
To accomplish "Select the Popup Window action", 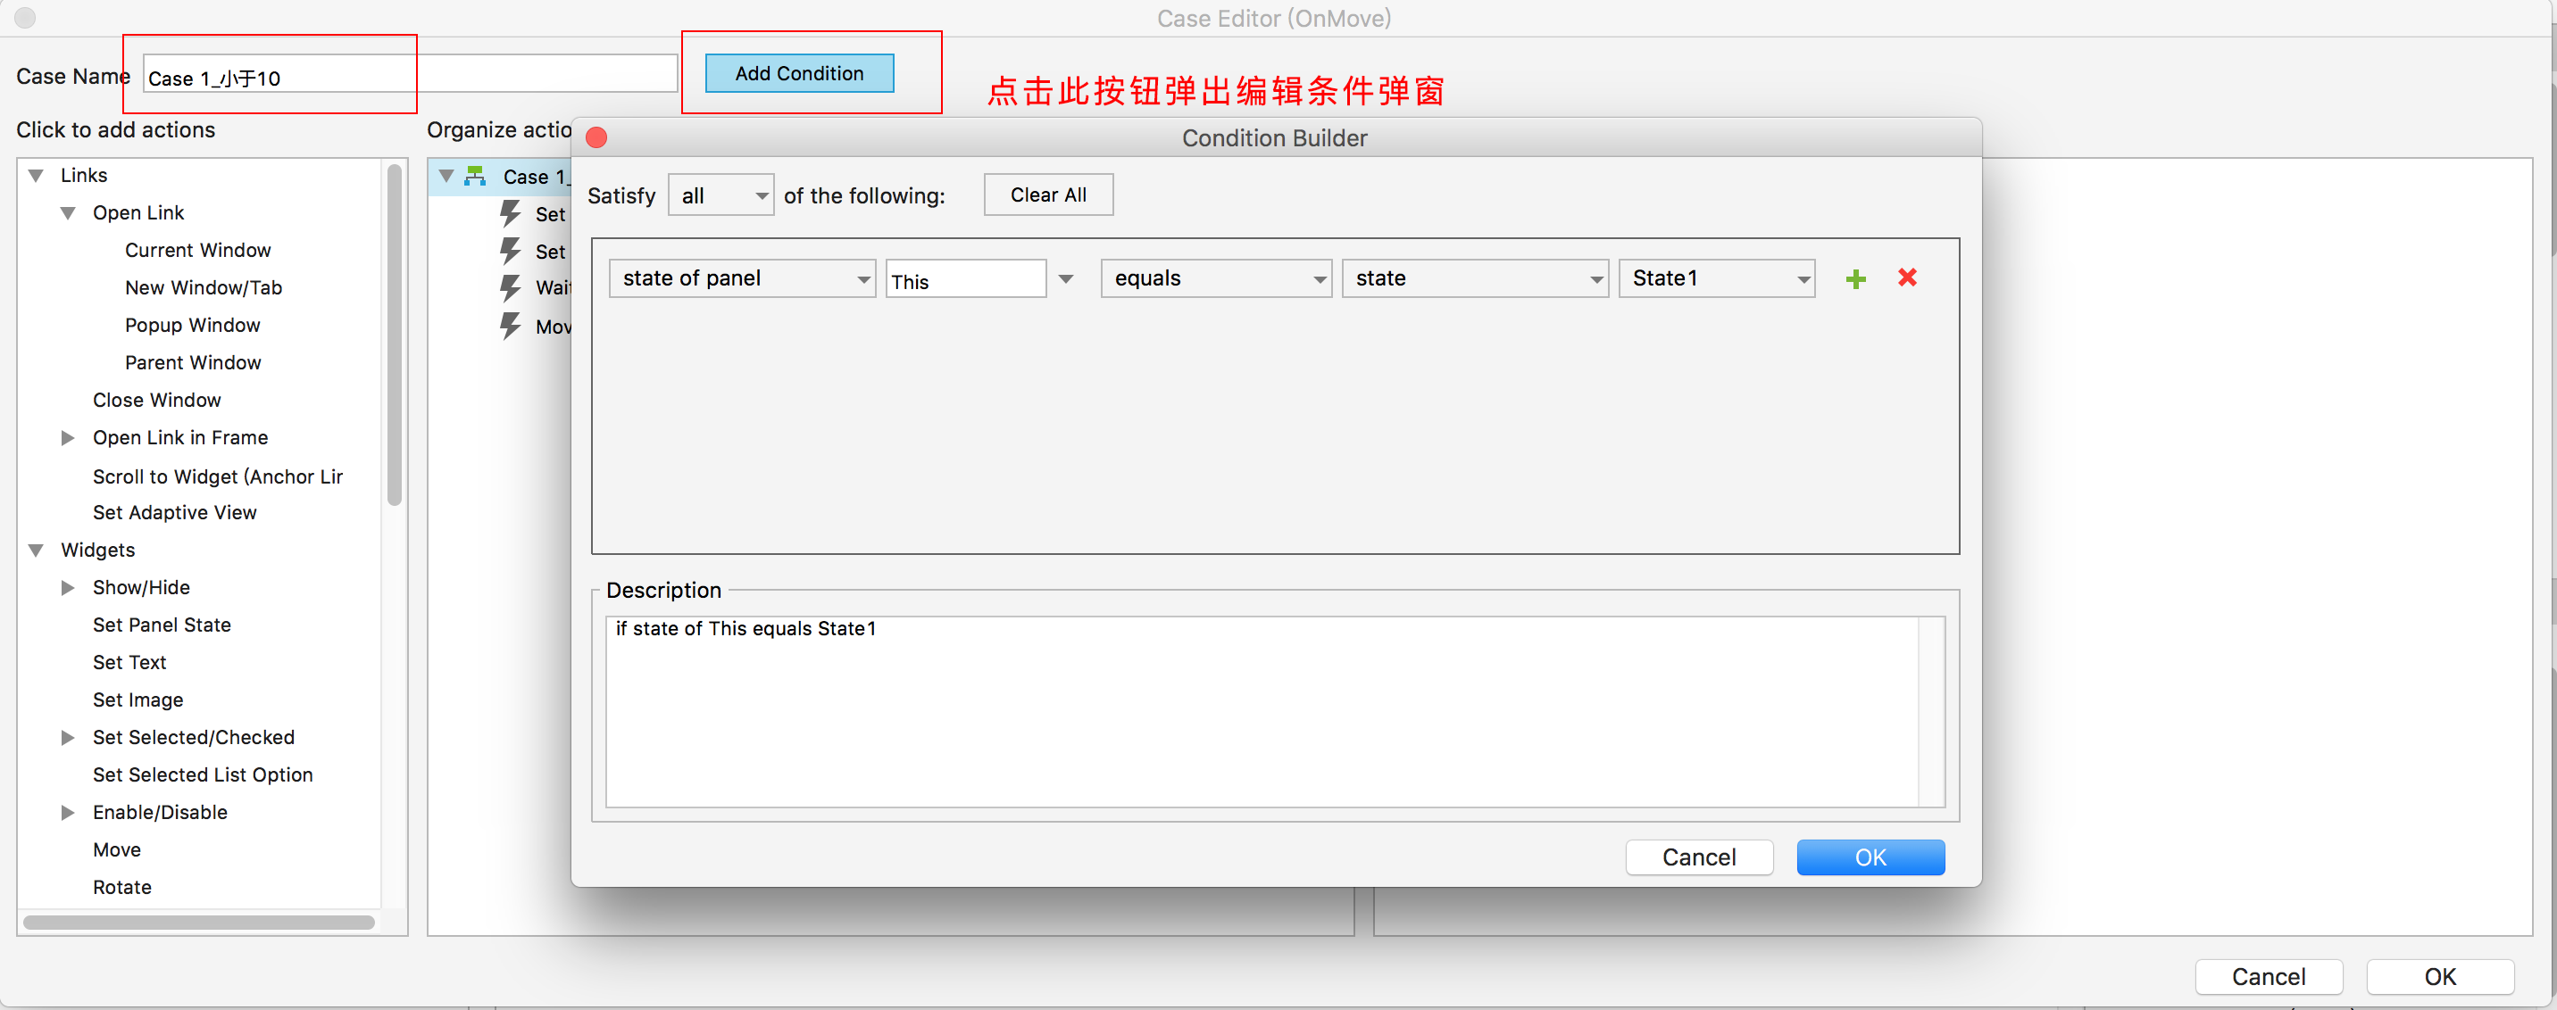I will pyautogui.click(x=193, y=326).
